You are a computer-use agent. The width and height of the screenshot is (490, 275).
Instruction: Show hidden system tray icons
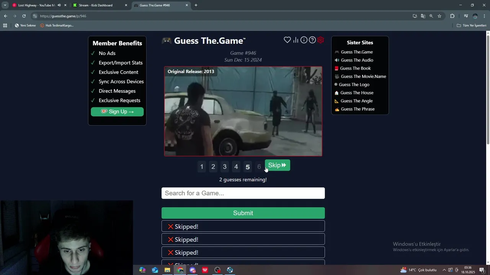coord(444,270)
